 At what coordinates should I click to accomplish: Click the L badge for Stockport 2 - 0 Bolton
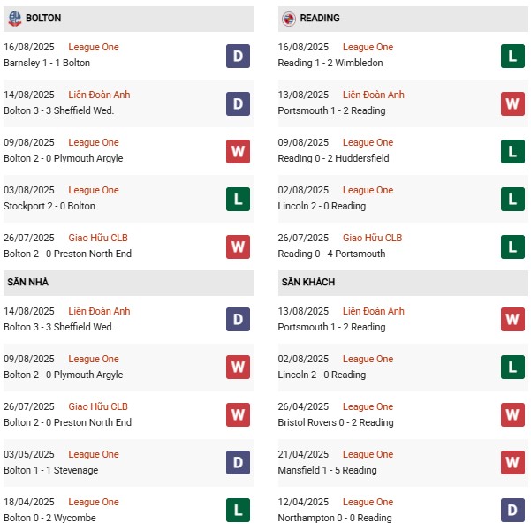(238, 199)
